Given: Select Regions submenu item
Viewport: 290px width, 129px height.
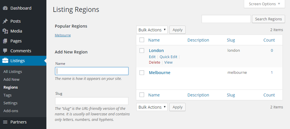Looking at the screenshot, I should [x=10, y=87].
